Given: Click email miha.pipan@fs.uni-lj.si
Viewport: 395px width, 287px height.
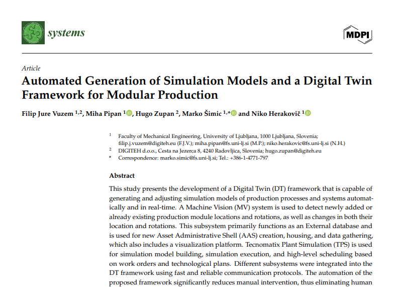Looking at the screenshot, I should [x=222, y=143].
